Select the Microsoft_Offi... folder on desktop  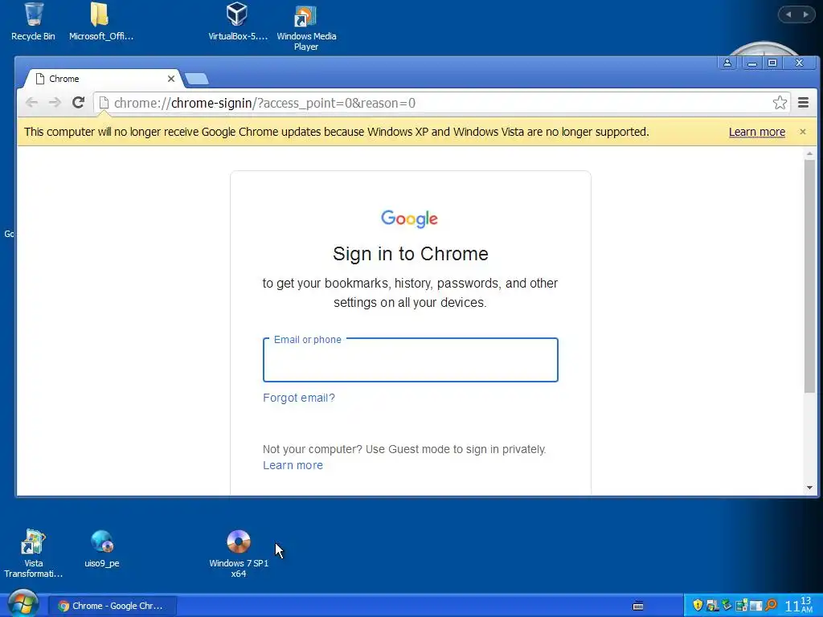(100, 22)
